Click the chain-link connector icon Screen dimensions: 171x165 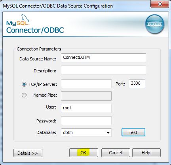155,24
